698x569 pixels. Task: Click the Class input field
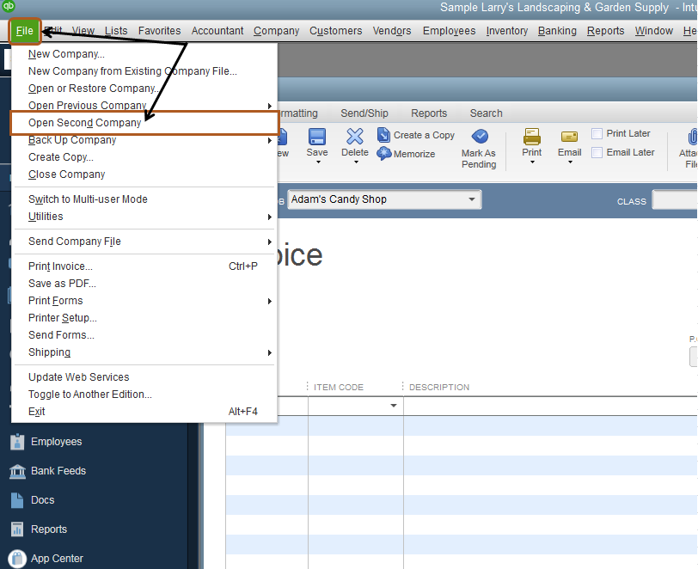click(675, 199)
